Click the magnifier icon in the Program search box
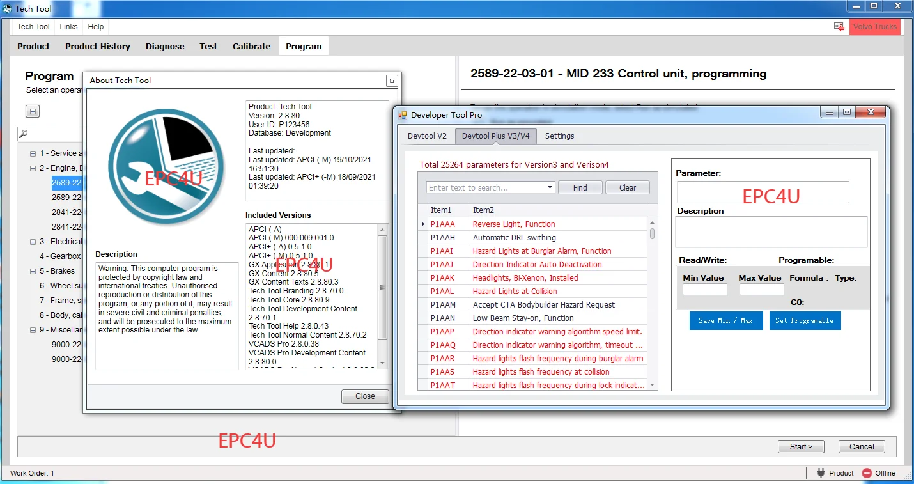This screenshot has width=914, height=484. tap(24, 134)
